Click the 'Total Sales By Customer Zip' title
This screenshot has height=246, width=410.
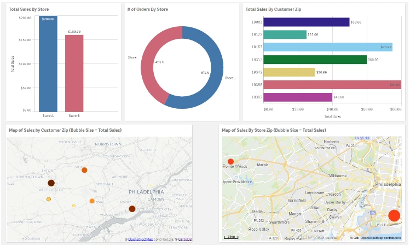tap(273, 9)
